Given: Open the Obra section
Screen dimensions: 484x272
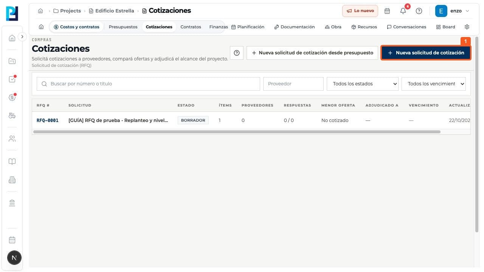Looking at the screenshot, I should [x=333, y=27].
